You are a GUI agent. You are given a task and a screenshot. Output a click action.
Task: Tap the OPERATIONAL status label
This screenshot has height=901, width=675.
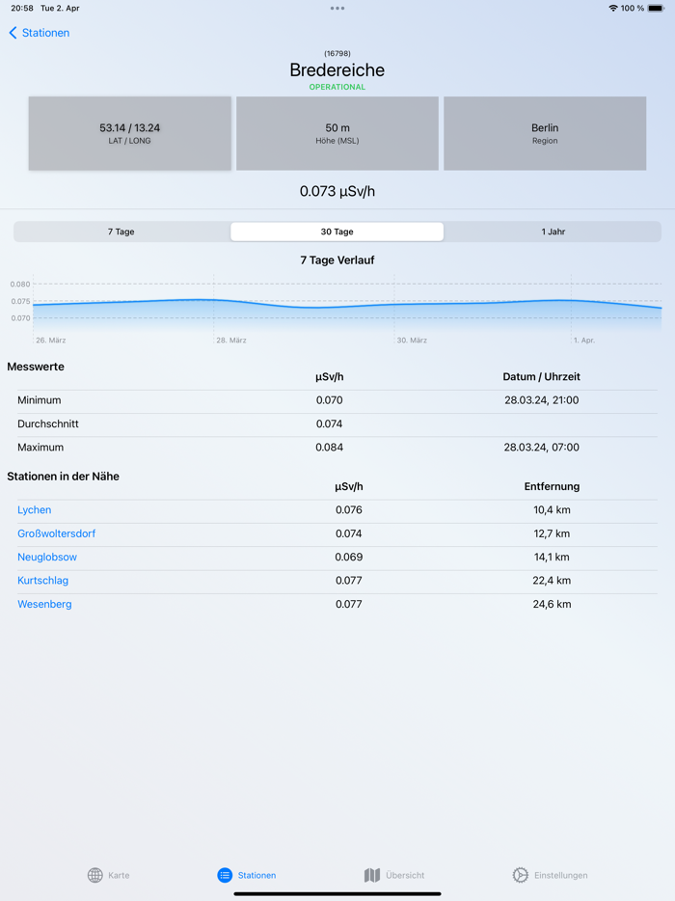[337, 87]
